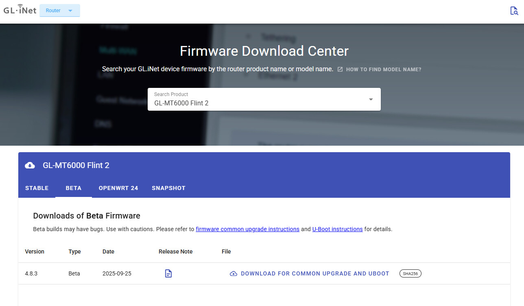This screenshot has height=306, width=524.
Task: Click the cloud icon beside GL-MT6000 Flint 2
Action: 30,165
